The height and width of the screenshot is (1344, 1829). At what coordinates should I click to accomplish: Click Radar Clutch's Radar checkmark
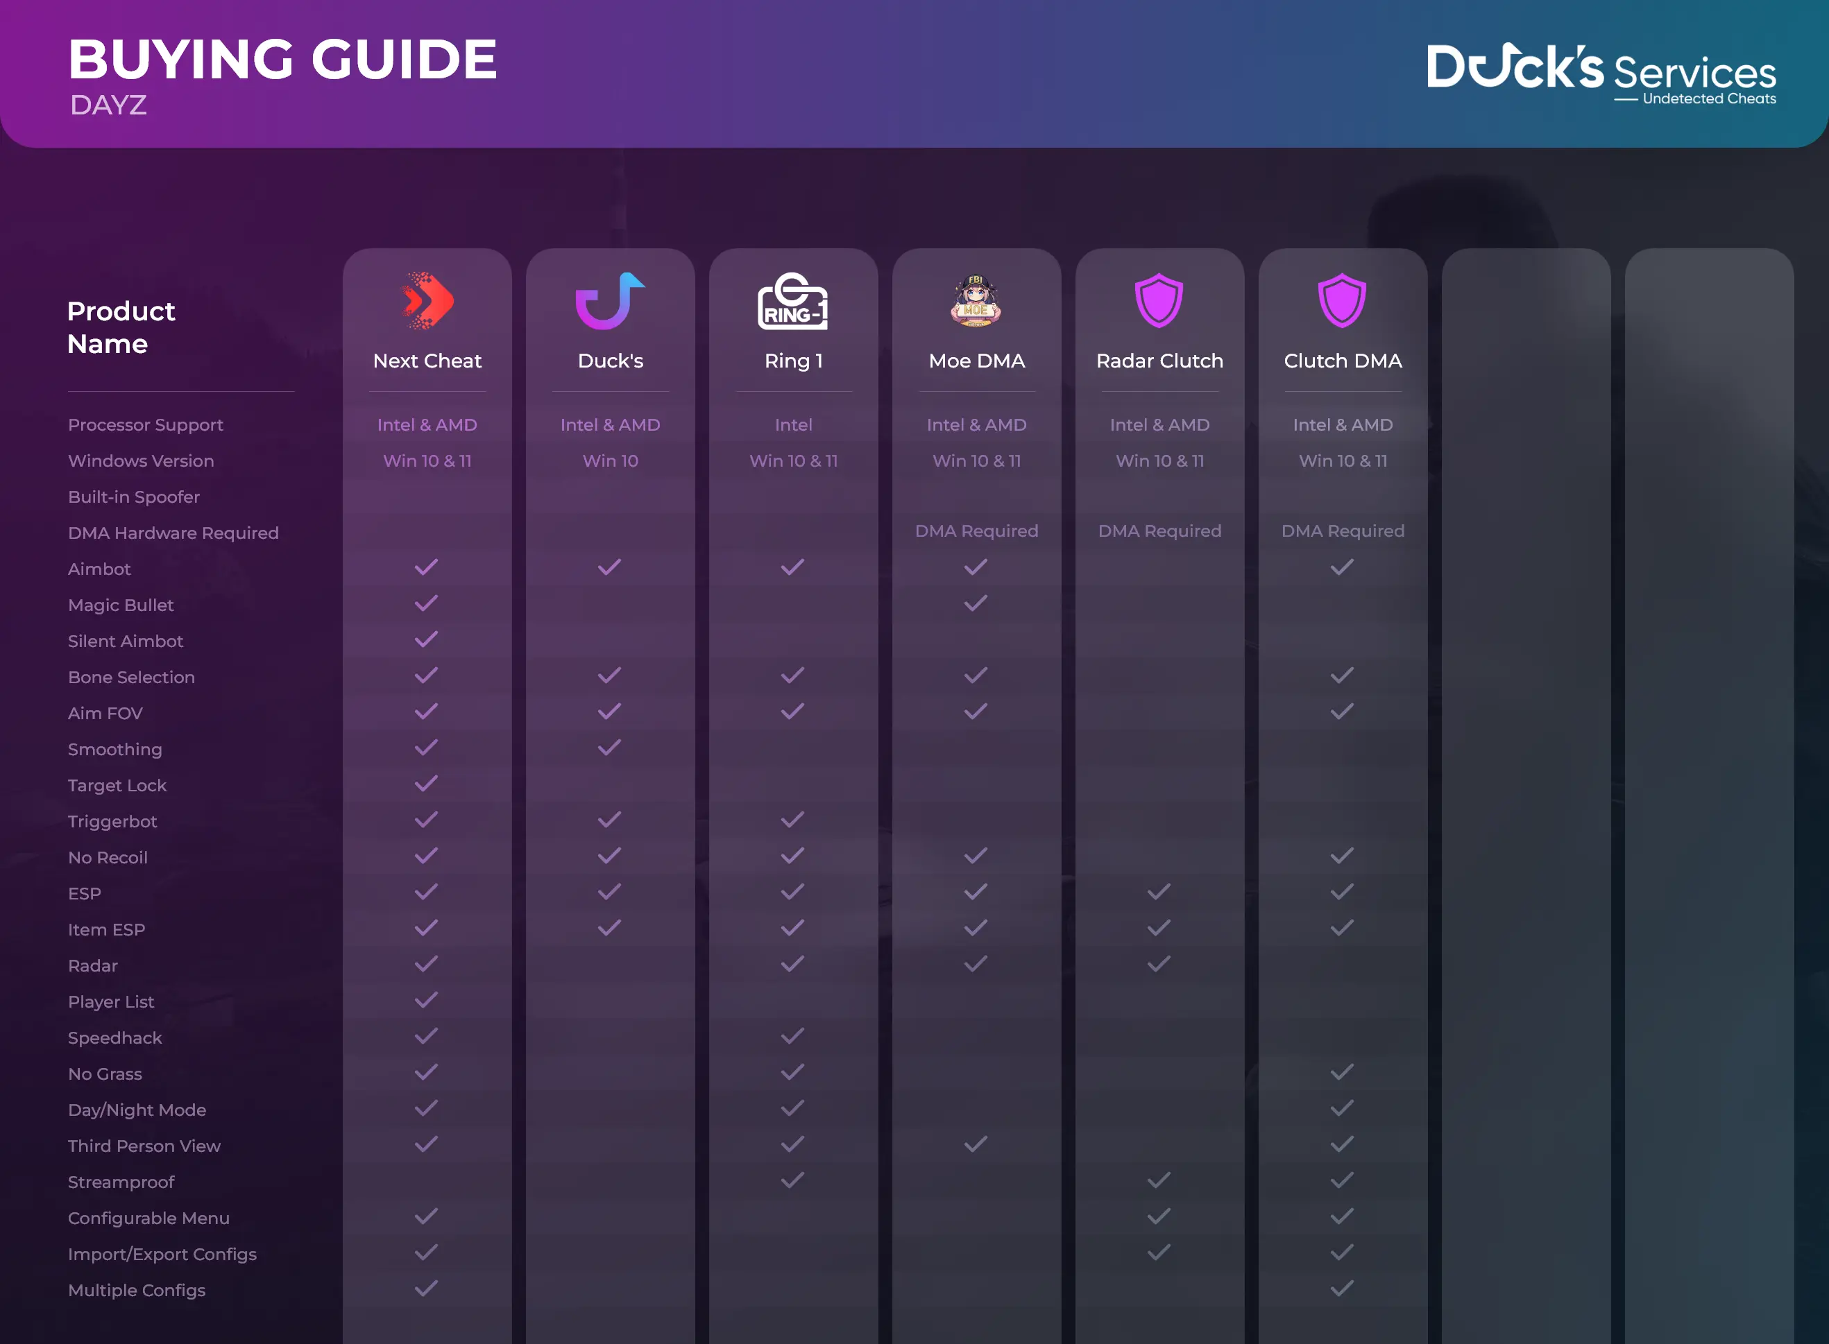(1159, 964)
